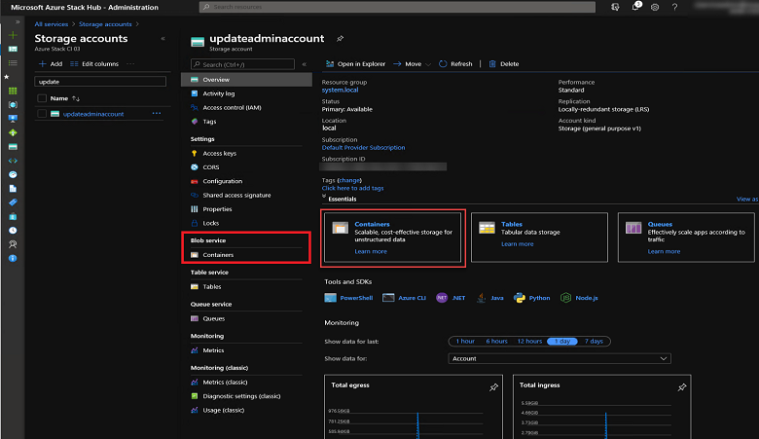Expand the Move dropdown arrow
This screenshot has width=759, height=439.
tap(430, 64)
